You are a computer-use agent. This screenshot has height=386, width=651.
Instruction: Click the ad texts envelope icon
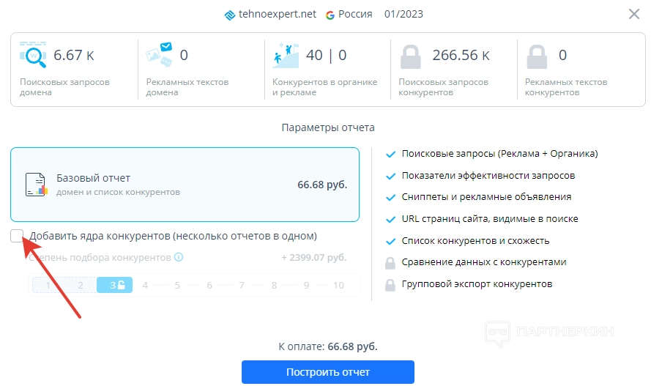[159, 55]
